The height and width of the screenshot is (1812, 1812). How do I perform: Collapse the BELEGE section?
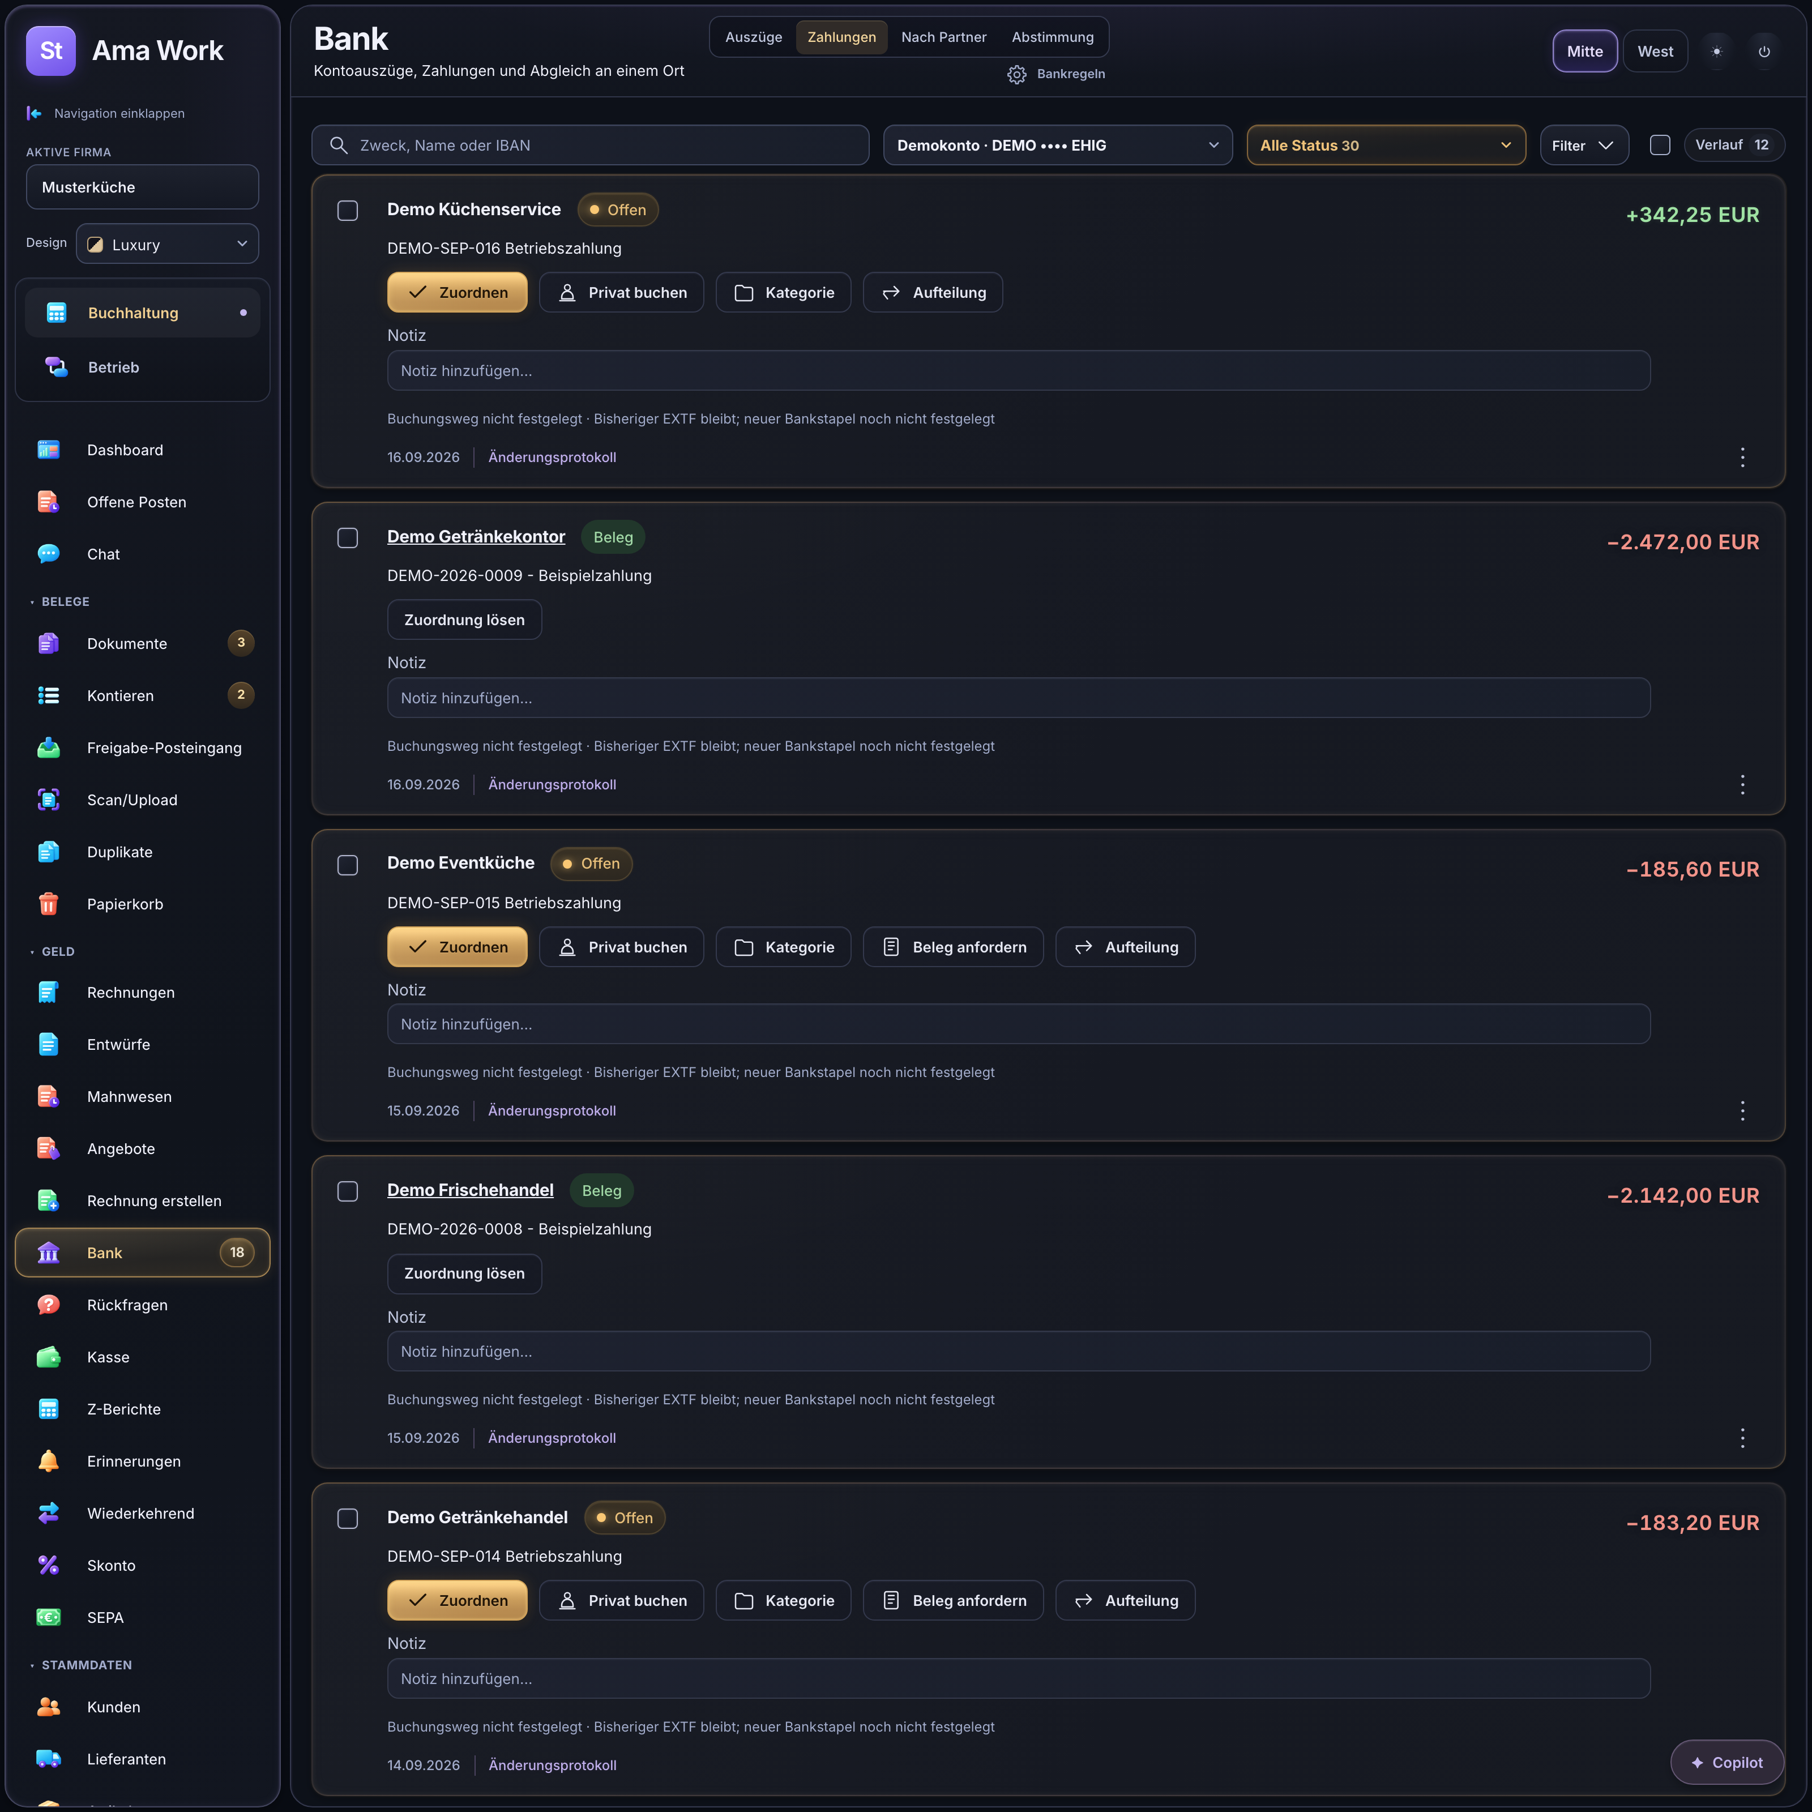click(x=60, y=602)
